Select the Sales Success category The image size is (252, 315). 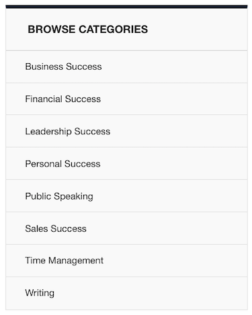56,228
